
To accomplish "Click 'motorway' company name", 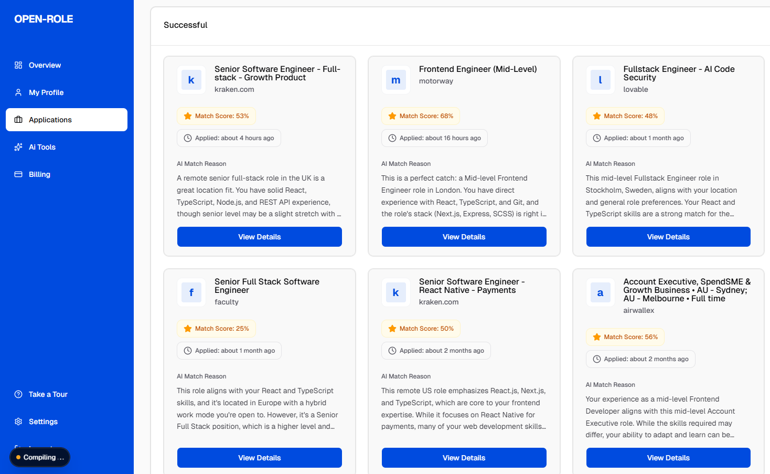I will pyautogui.click(x=436, y=81).
